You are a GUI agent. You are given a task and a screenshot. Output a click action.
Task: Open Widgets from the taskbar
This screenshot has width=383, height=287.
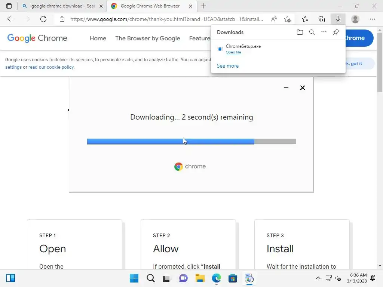click(10, 278)
